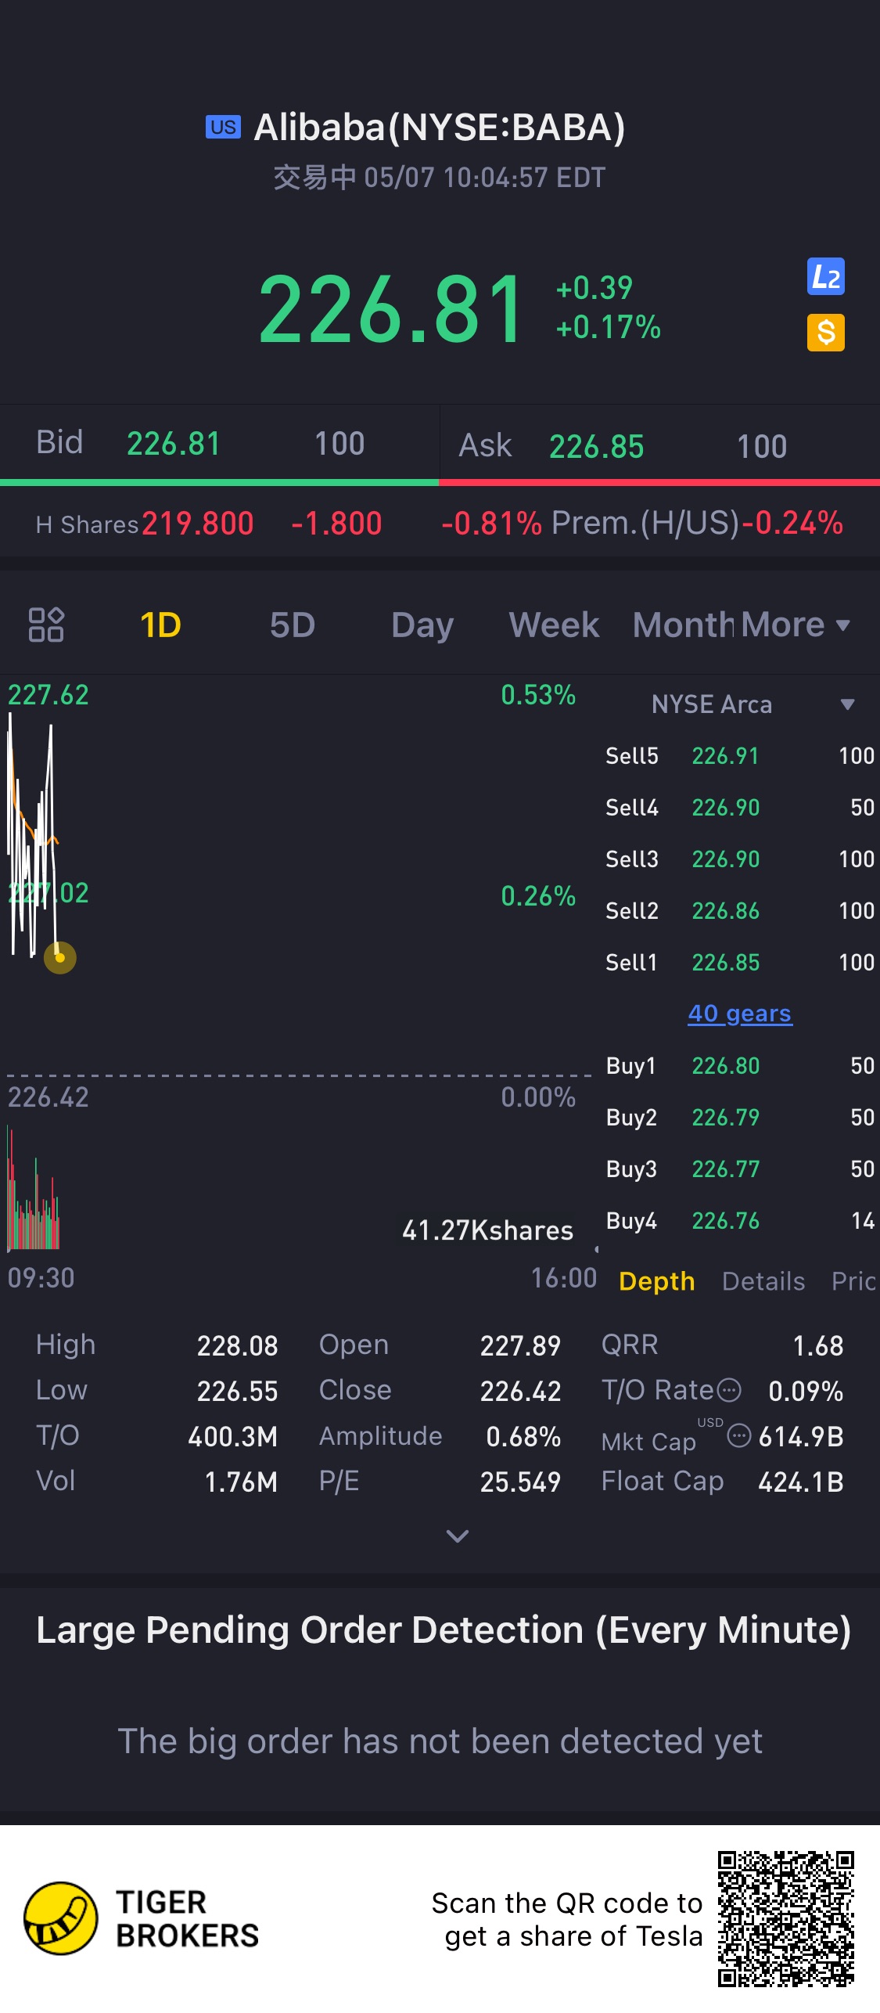The height and width of the screenshot is (2013, 880).
Task: Tap the Sell1 226.85 order row
Action: click(x=740, y=963)
